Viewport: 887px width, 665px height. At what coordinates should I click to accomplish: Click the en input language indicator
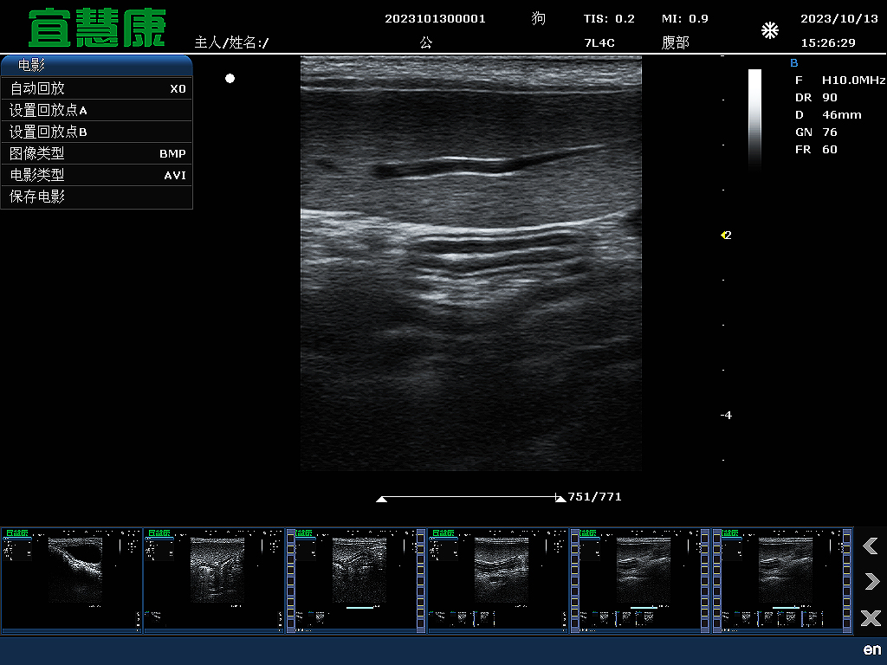click(871, 649)
